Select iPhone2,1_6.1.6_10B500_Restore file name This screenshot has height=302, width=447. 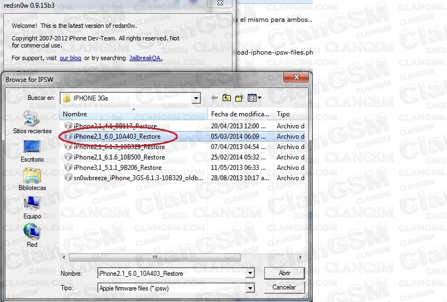click(119, 157)
